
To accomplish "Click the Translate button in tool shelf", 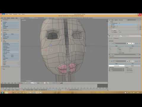I will click(11, 22).
